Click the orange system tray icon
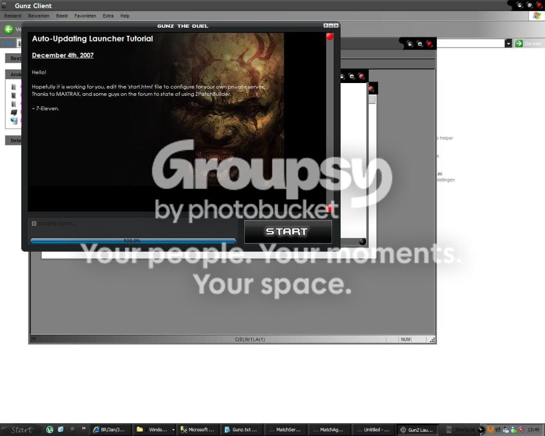The width and height of the screenshot is (545, 436). pos(490,430)
